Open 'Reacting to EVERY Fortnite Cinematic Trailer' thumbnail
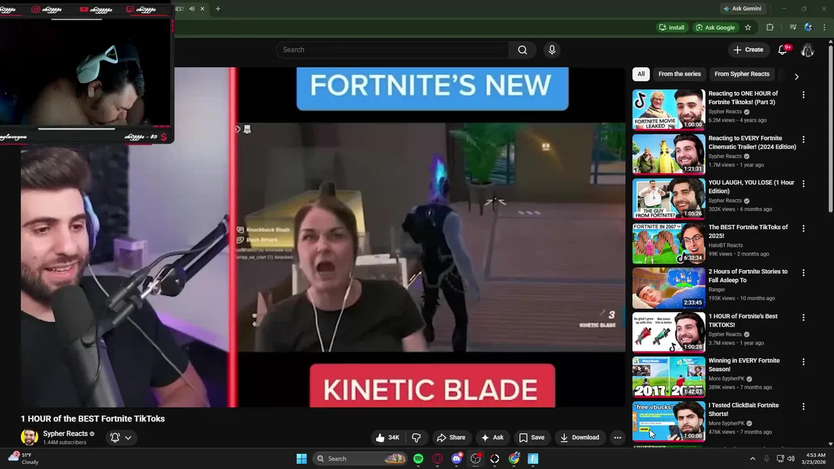834x469 pixels. click(x=669, y=154)
